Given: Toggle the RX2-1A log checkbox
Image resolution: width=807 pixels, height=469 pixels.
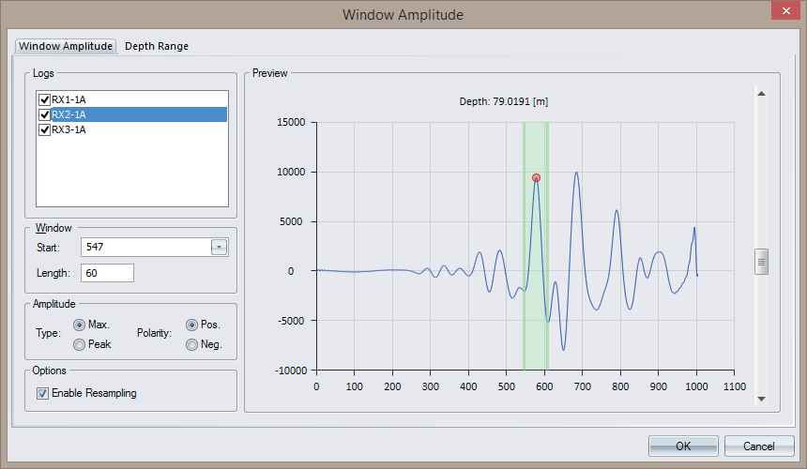Looking at the screenshot, I should (43, 114).
